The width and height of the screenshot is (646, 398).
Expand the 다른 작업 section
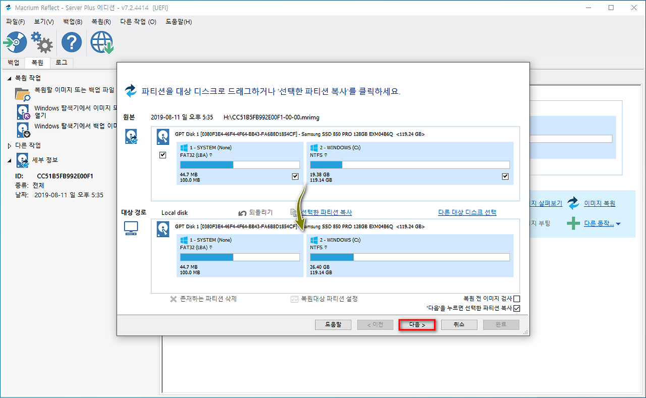pos(9,145)
